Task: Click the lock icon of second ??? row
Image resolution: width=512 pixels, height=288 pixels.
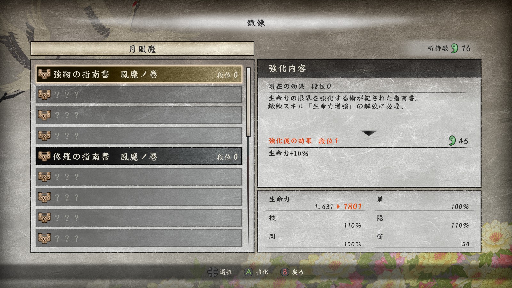Action: [x=44, y=115]
